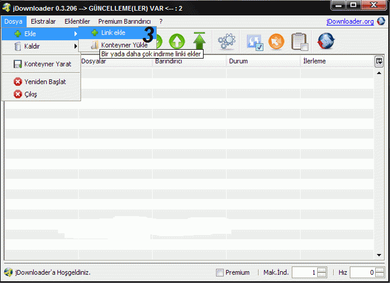Click the column chooser icon in table header
The width and height of the screenshot is (390, 283).
click(379, 61)
